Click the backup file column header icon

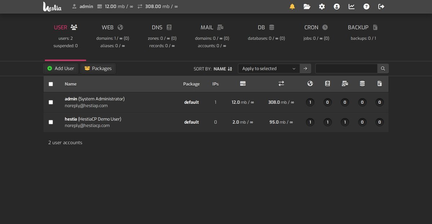coord(379,83)
